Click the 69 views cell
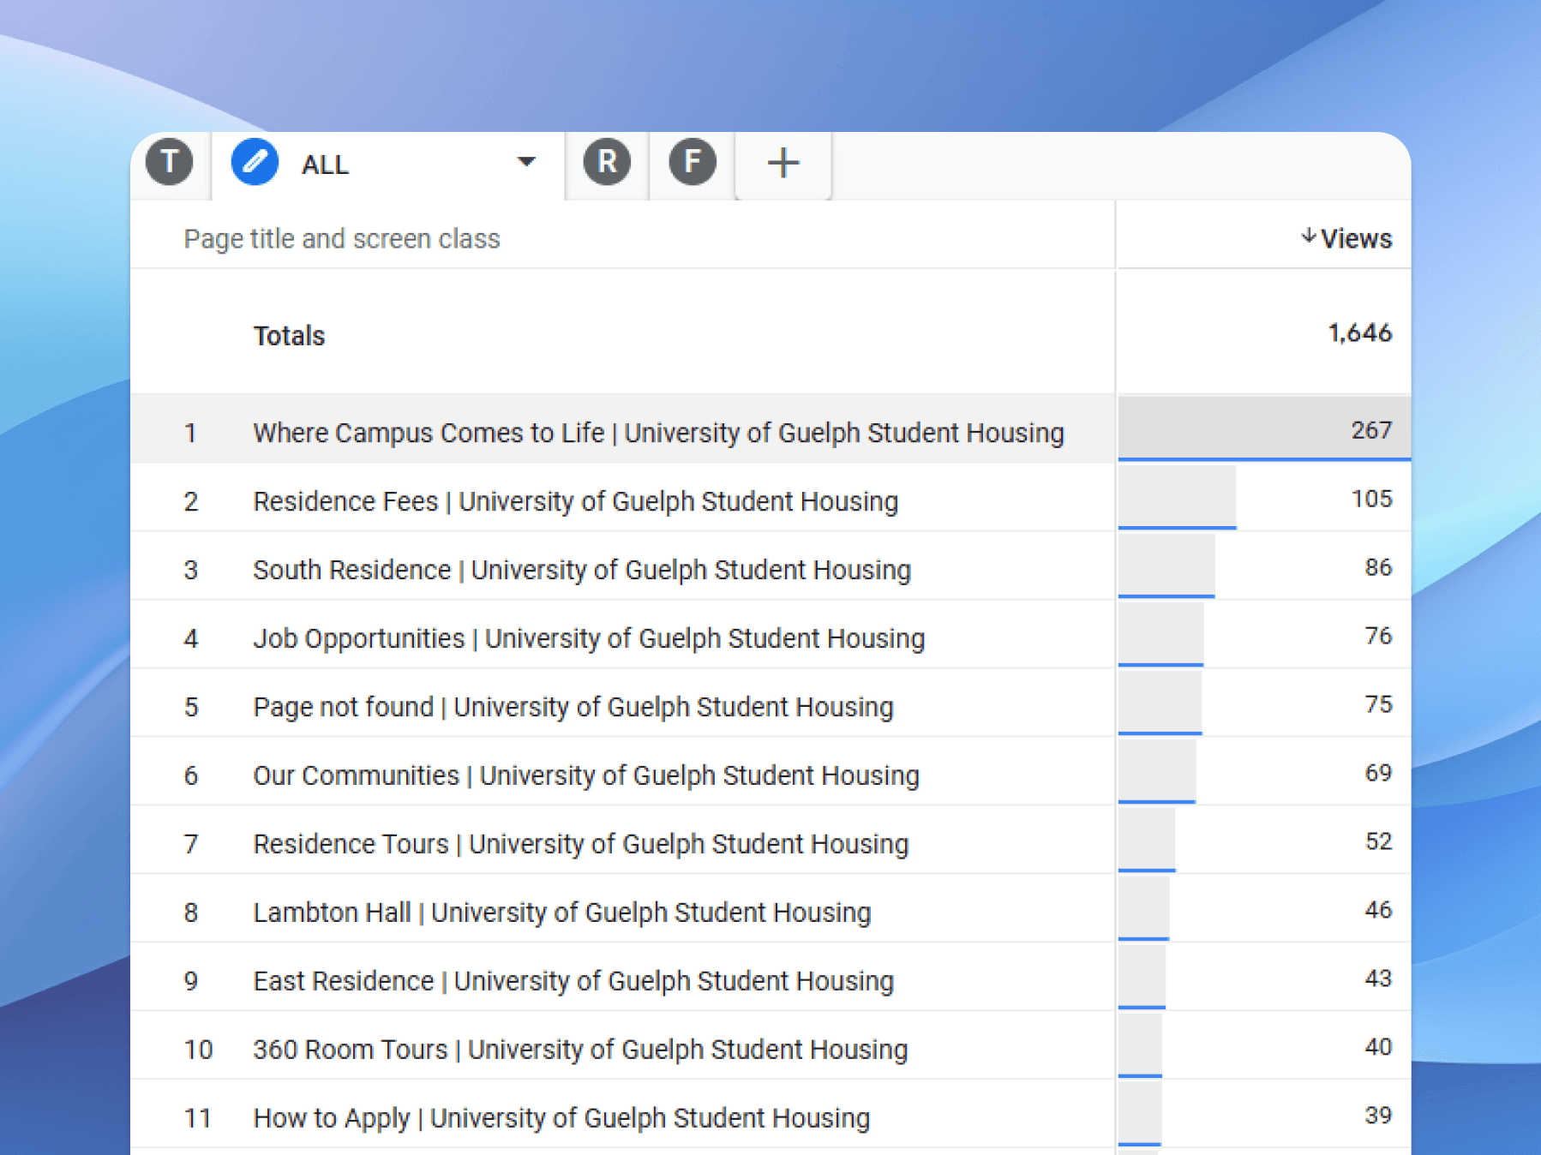Image resolution: width=1541 pixels, height=1155 pixels. [x=1264, y=772]
